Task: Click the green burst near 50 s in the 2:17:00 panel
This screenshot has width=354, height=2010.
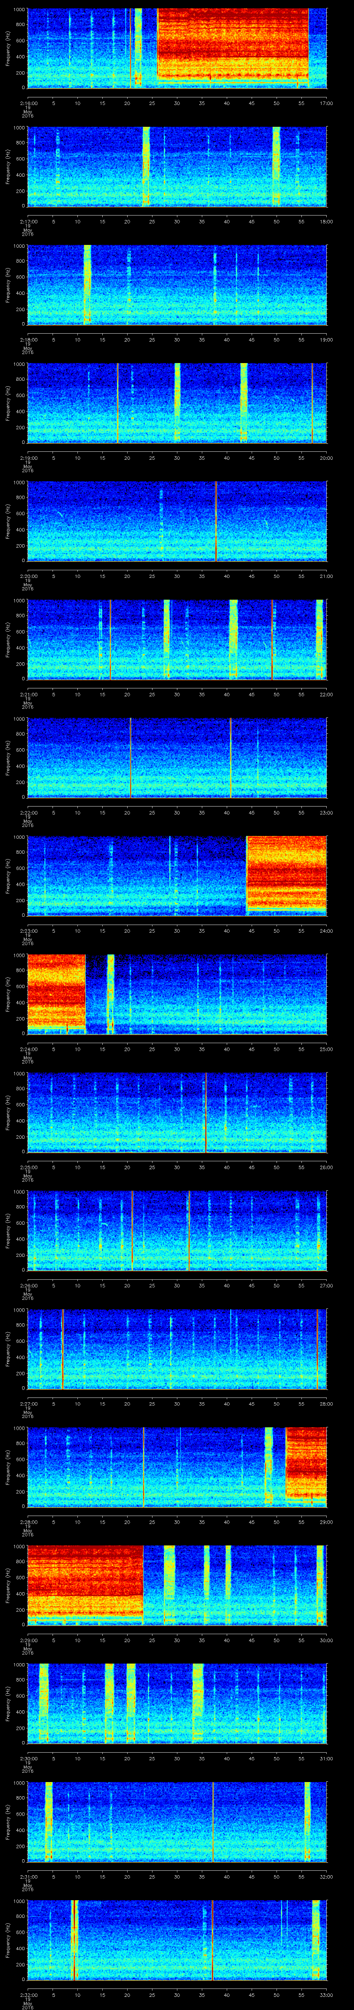Action: click(x=276, y=166)
